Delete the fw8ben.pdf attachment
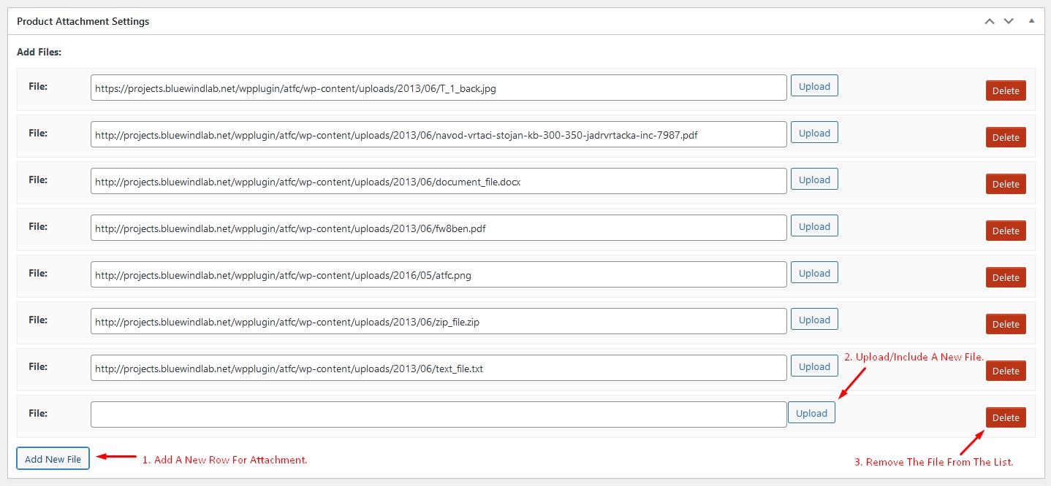The image size is (1051, 486). [x=1005, y=231]
